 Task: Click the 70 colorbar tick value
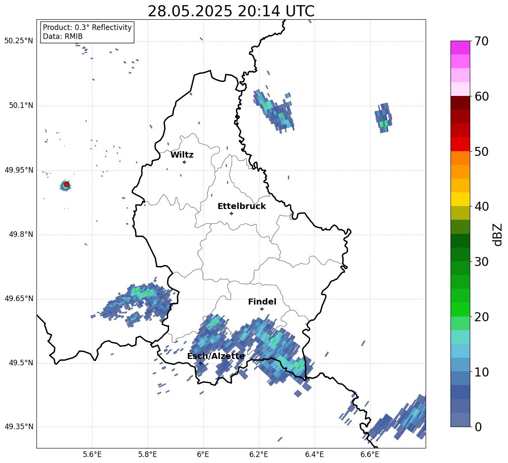point(481,41)
